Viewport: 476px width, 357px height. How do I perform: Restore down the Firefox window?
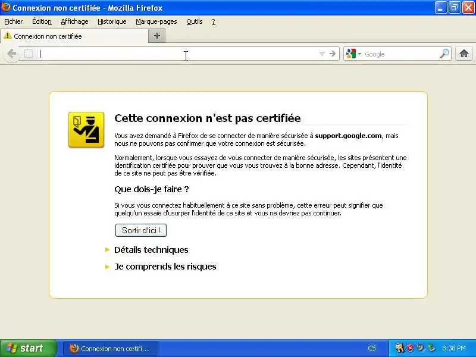click(x=455, y=8)
